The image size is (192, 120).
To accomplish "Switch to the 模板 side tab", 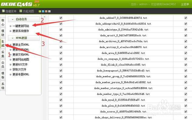I will (x=3, y=75).
